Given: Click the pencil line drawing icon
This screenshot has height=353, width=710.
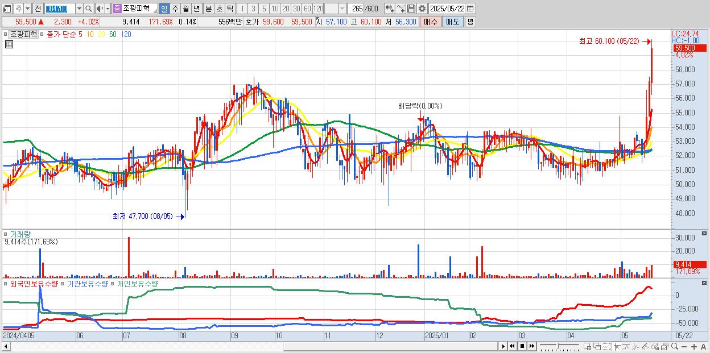Looking at the screenshot, I should 645,346.
